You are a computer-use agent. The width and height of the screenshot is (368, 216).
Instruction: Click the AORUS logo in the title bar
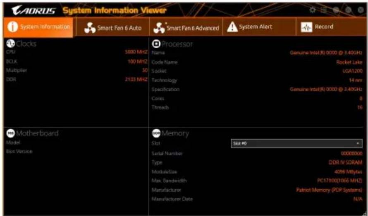(x=33, y=11)
